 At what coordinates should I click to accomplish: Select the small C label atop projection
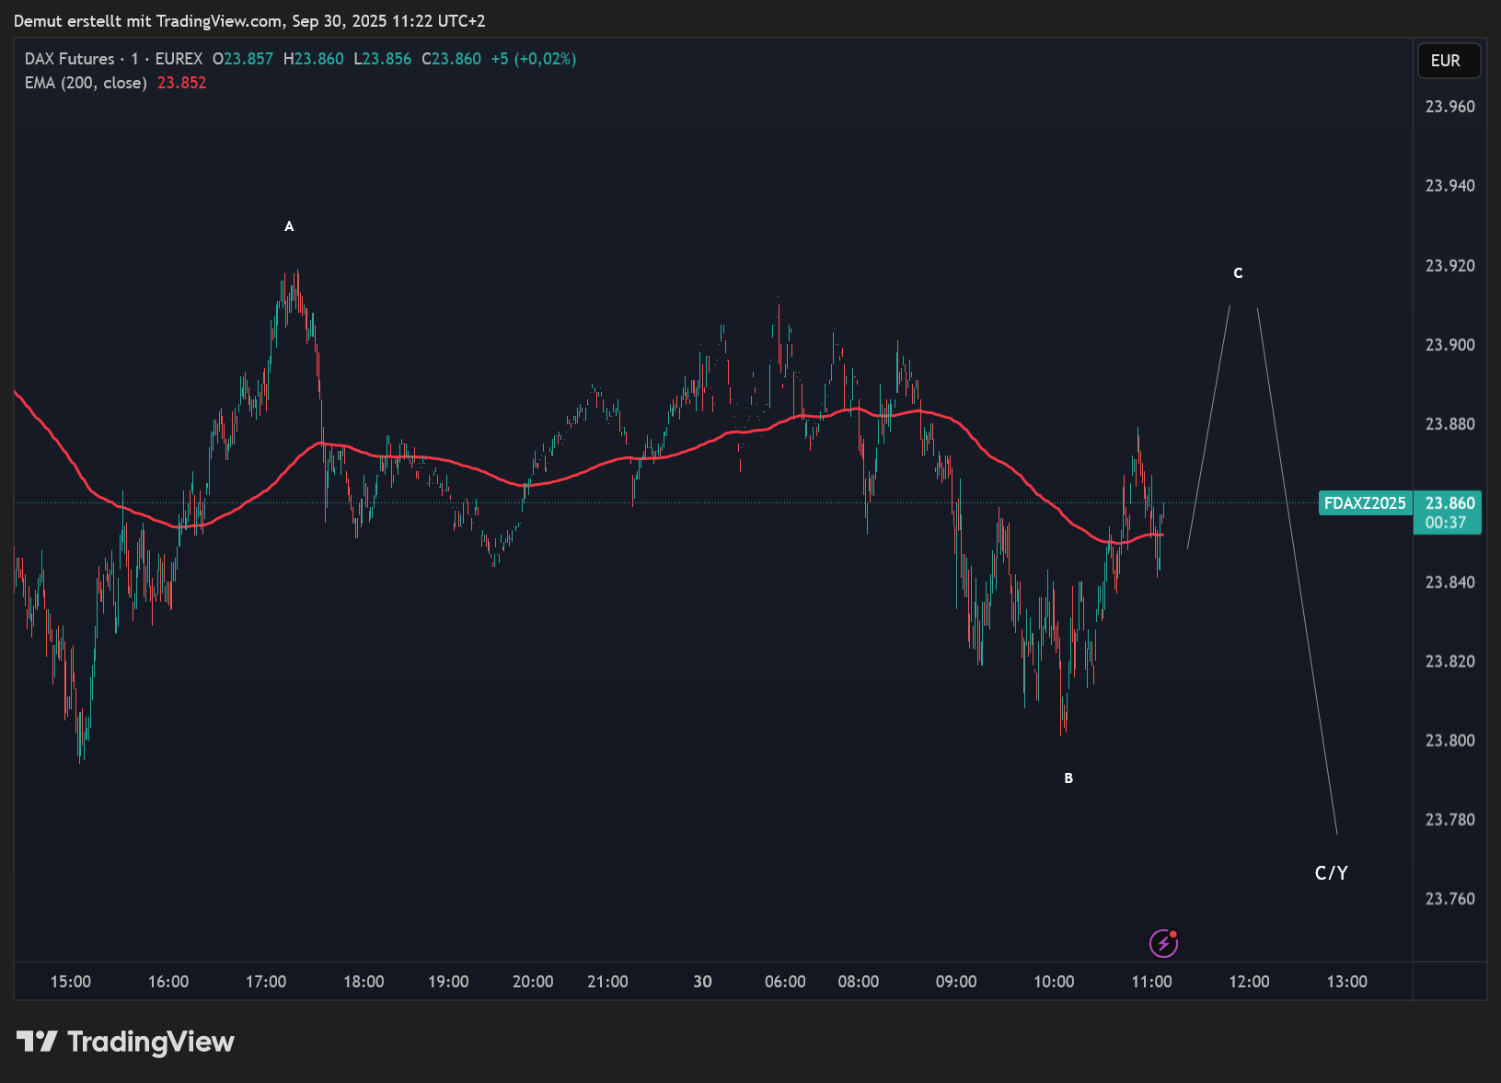tap(1238, 273)
